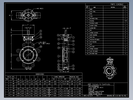Click the PACKING name in item 6 row
This screenshot has height=100, width=133.
[x=92, y=21]
